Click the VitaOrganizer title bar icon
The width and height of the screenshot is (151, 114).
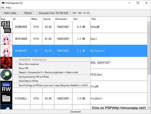tap(3, 3)
